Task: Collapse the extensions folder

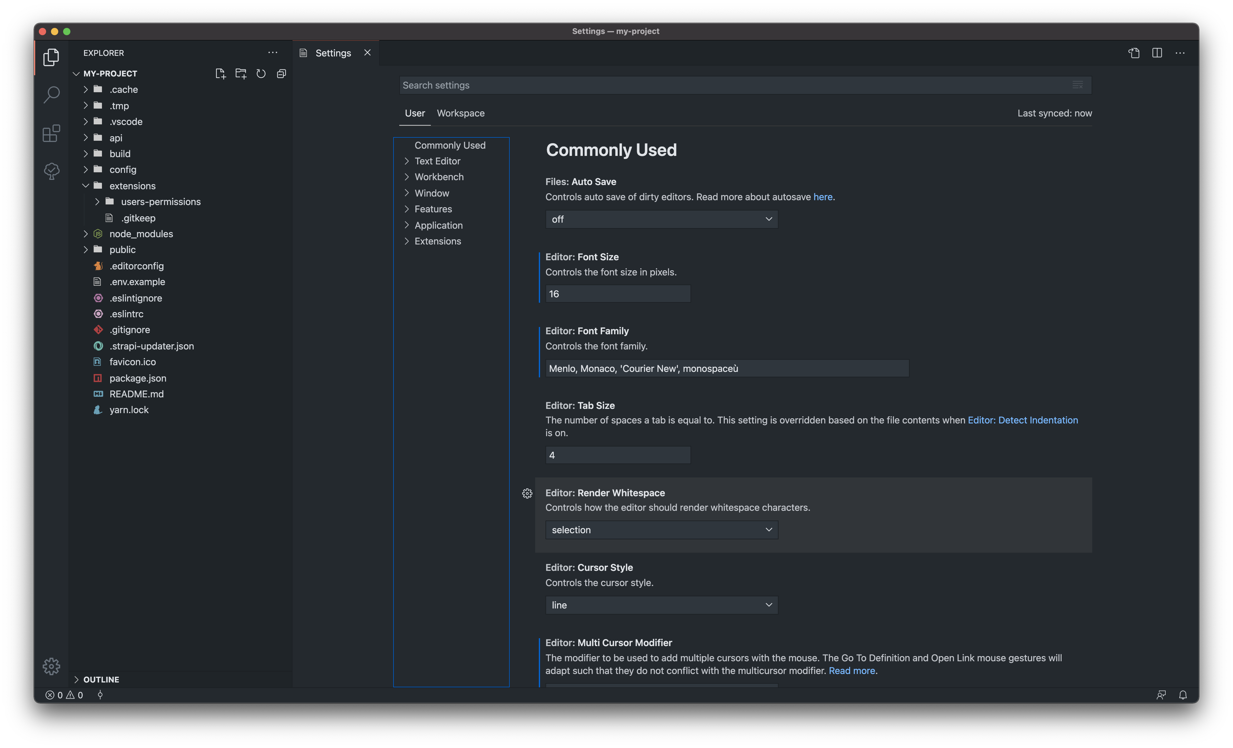Action: 86,186
